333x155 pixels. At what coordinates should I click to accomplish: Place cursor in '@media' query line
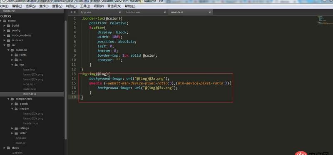click(x=160, y=83)
